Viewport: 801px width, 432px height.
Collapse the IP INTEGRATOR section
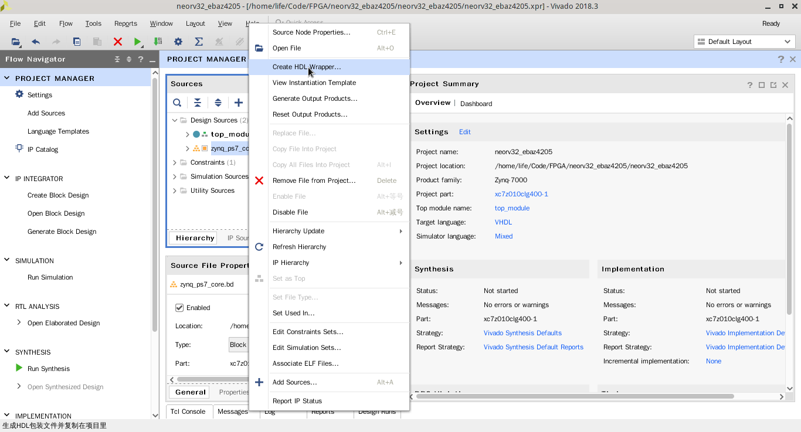pyautogui.click(x=7, y=178)
